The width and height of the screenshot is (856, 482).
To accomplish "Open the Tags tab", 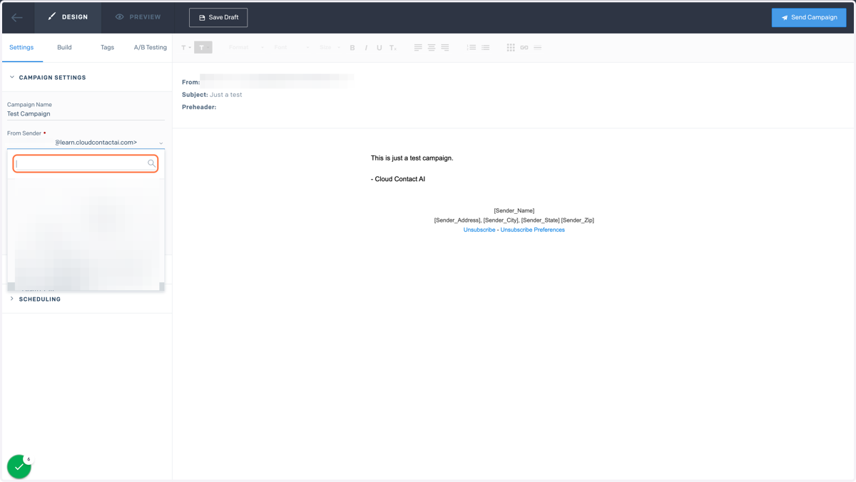I will 108,47.
